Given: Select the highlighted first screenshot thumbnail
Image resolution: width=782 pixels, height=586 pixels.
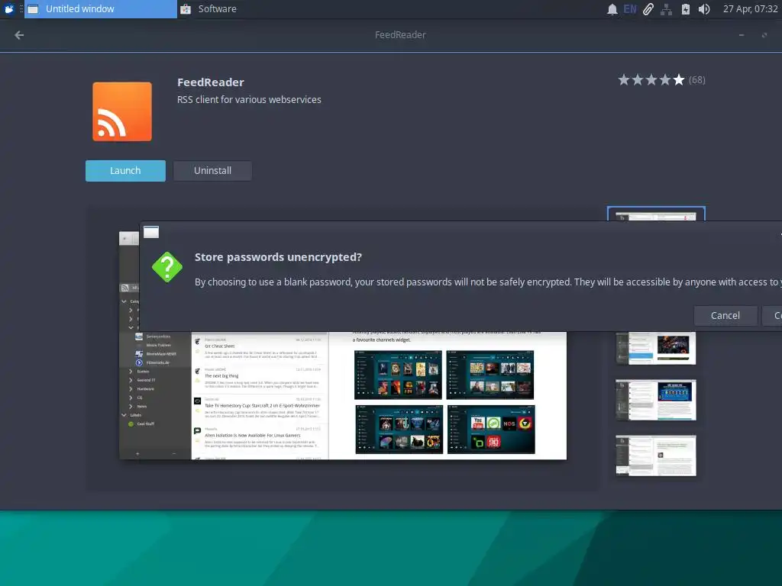Looking at the screenshot, I should 656,214.
